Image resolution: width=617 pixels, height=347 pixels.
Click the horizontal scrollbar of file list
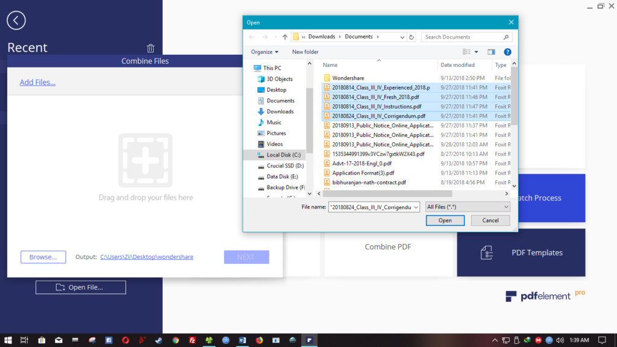tap(387, 193)
